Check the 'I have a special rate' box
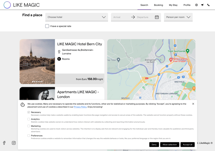 click(47, 26)
